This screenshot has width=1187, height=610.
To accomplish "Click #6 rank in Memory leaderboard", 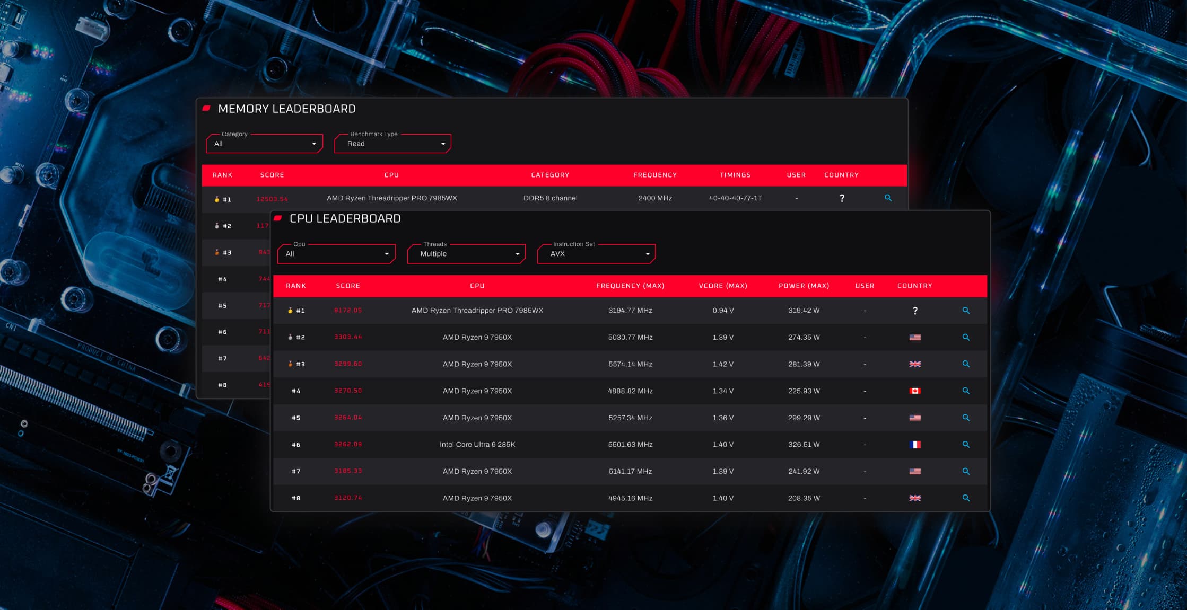I will pyautogui.click(x=223, y=332).
